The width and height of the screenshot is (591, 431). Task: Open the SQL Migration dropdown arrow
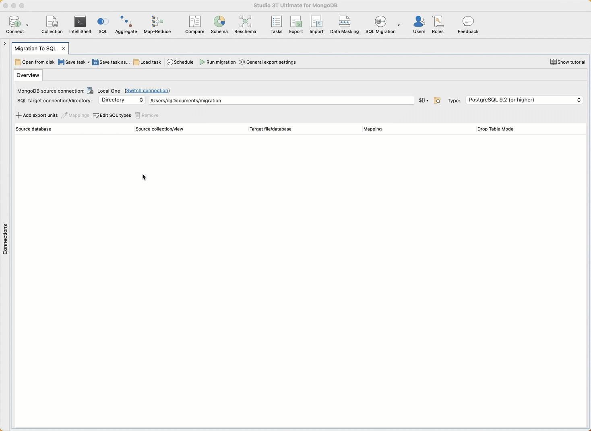point(399,25)
